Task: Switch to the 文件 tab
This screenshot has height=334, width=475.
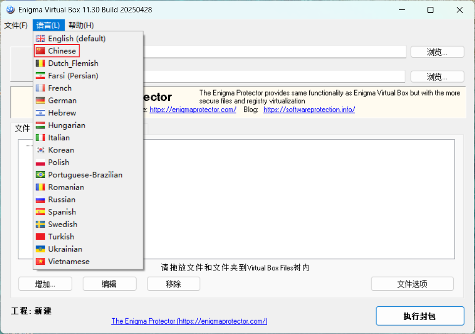Action: coord(22,129)
